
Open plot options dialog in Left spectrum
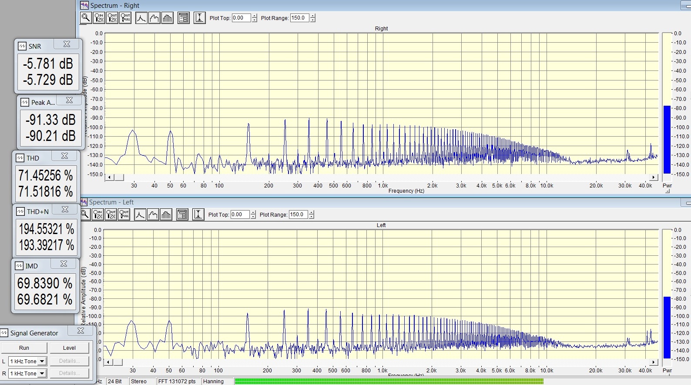click(182, 214)
